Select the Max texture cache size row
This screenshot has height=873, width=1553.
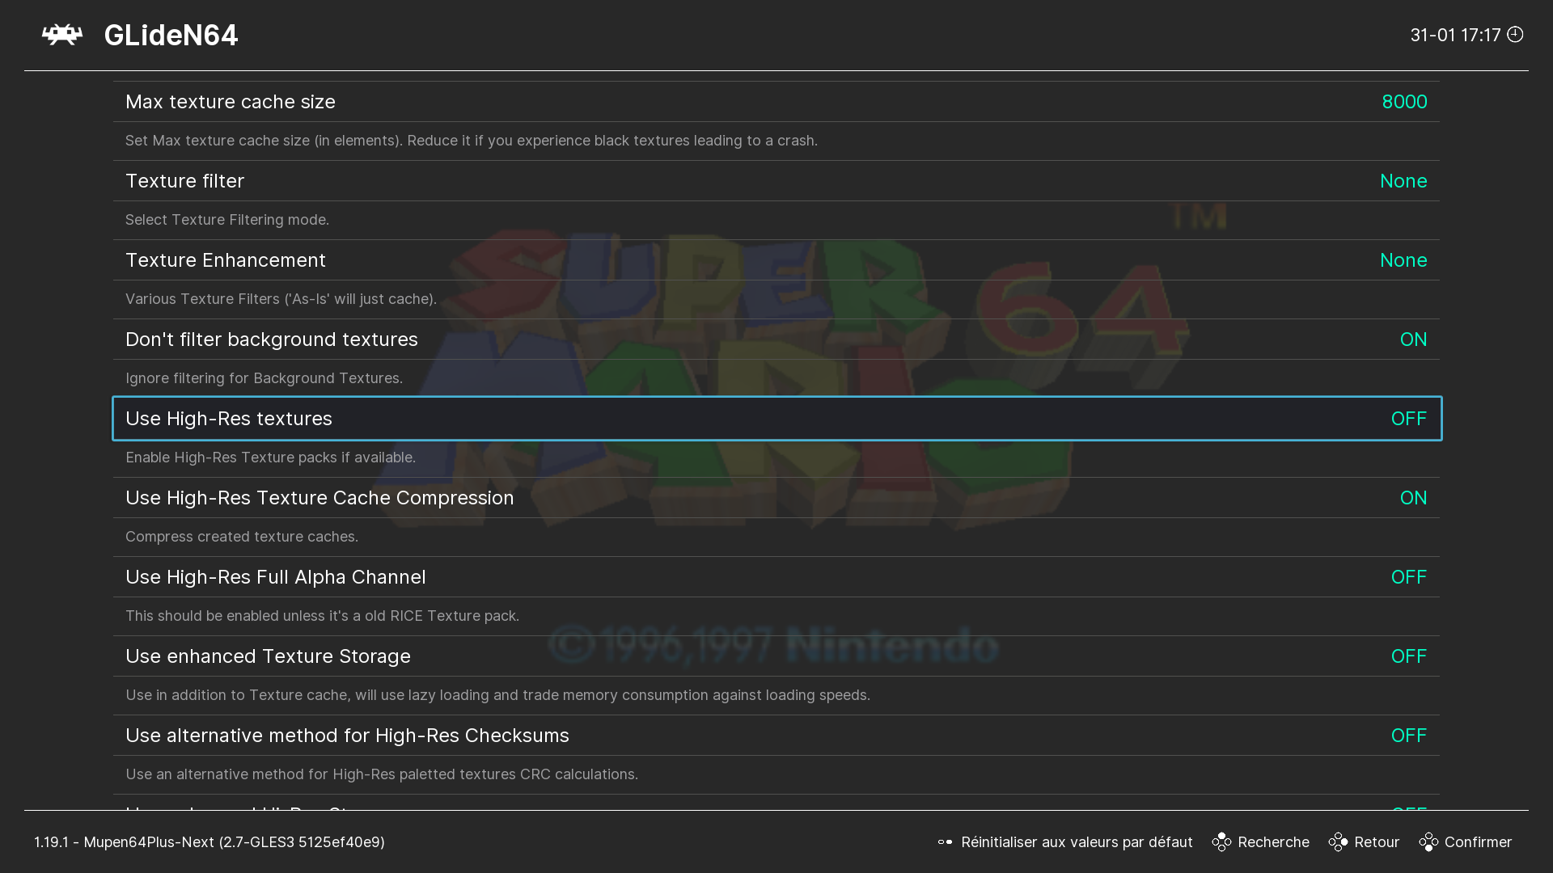(x=776, y=102)
